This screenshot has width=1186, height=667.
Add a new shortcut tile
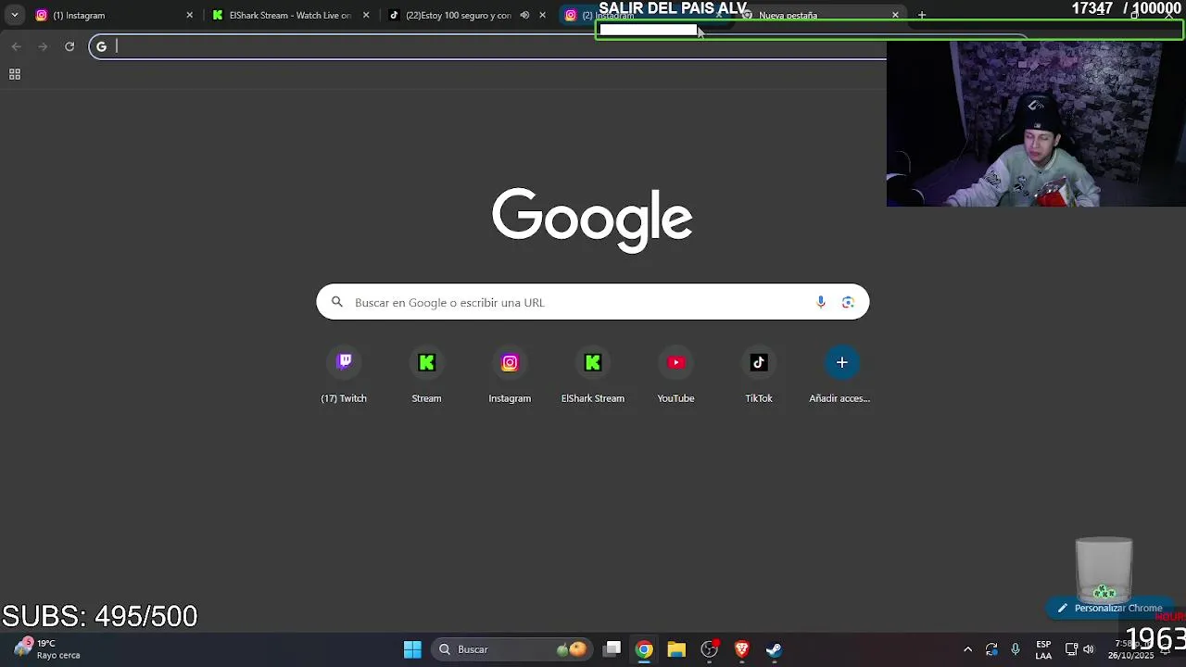(841, 375)
